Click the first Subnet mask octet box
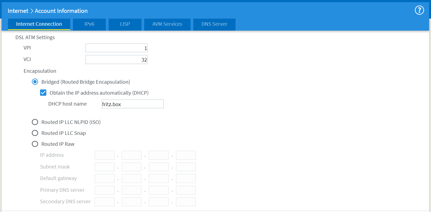 pyautogui.click(x=104, y=167)
